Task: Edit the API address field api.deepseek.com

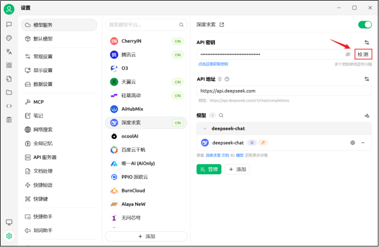Action: tap(284, 91)
